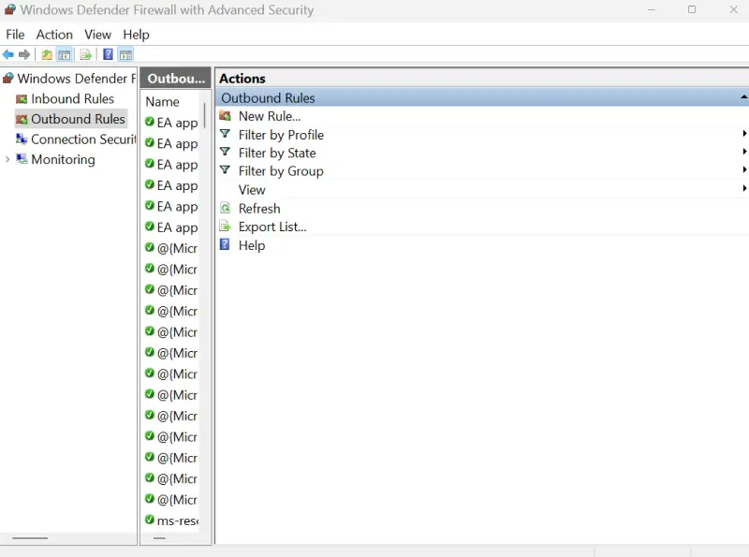The height and width of the screenshot is (557, 749).
Task: Expand the Monitoring tree node
Action: pos(8,159)
